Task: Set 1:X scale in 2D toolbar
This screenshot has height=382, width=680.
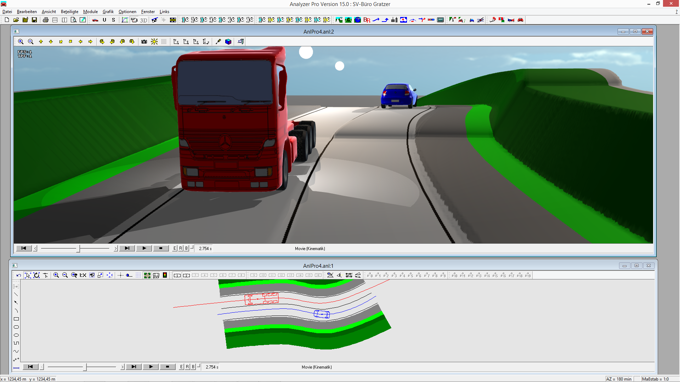Action: [x=83, y=275]
